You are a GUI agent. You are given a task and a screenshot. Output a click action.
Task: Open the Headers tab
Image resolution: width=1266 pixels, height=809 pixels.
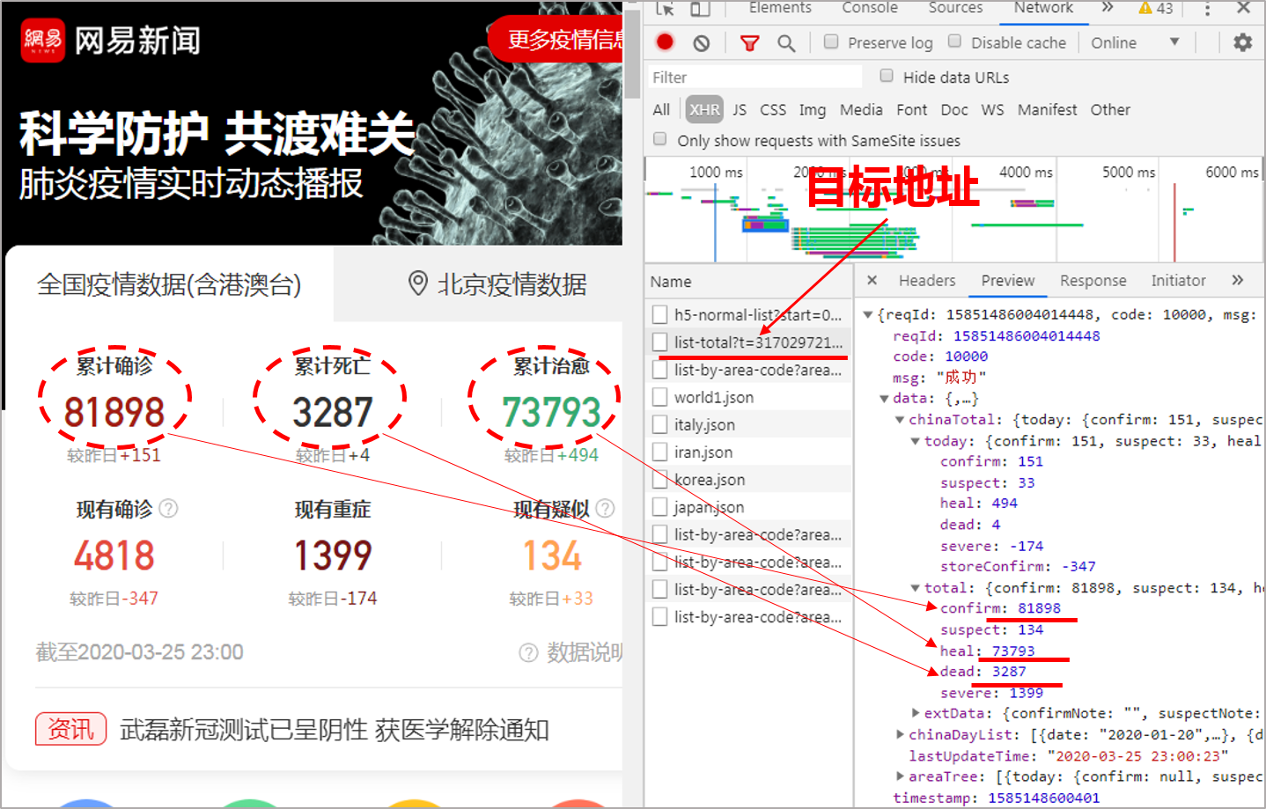coord(927,280)
